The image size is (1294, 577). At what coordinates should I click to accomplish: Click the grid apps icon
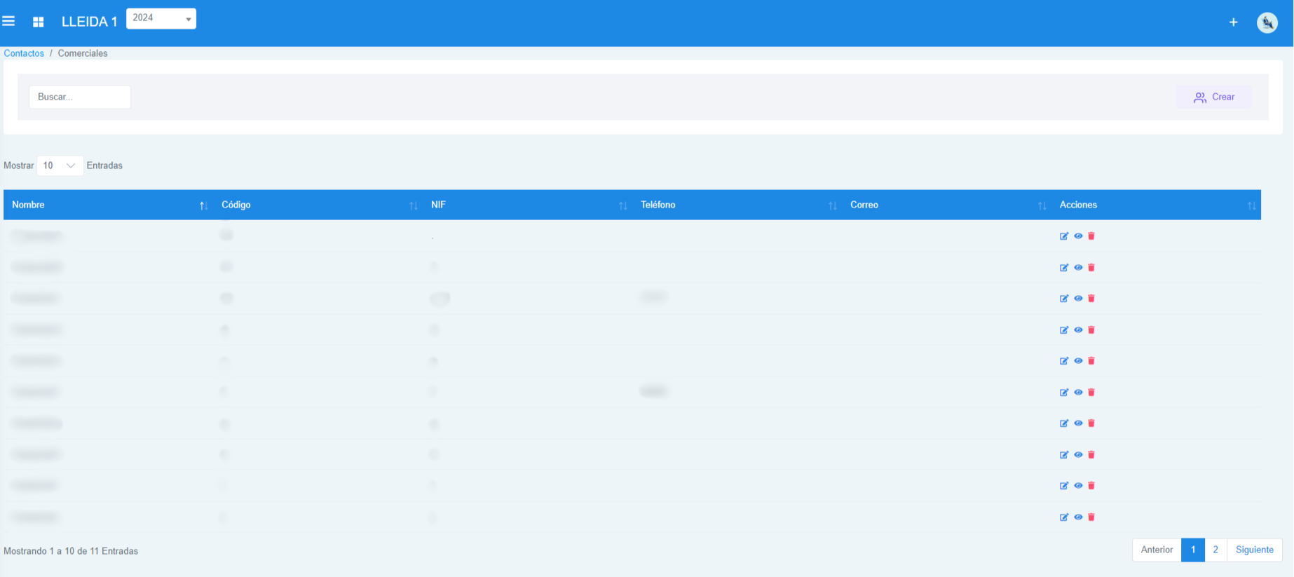coord(39,22)
